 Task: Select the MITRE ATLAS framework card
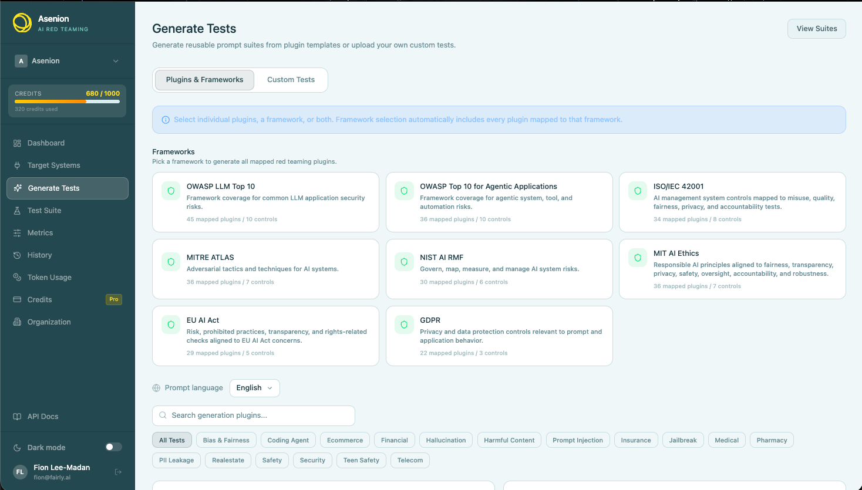pyautogui.click(x=265, y=269)
